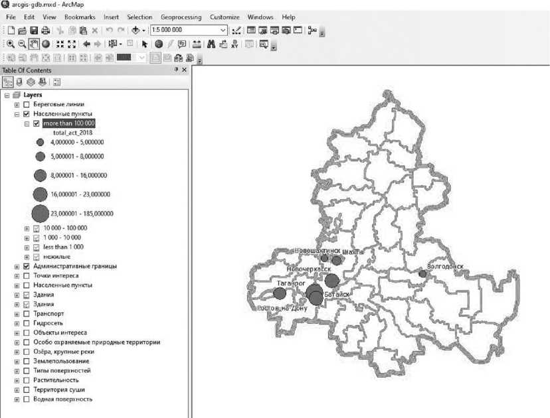Open the Windows menu
550x418 pixels.
point(260,17)
